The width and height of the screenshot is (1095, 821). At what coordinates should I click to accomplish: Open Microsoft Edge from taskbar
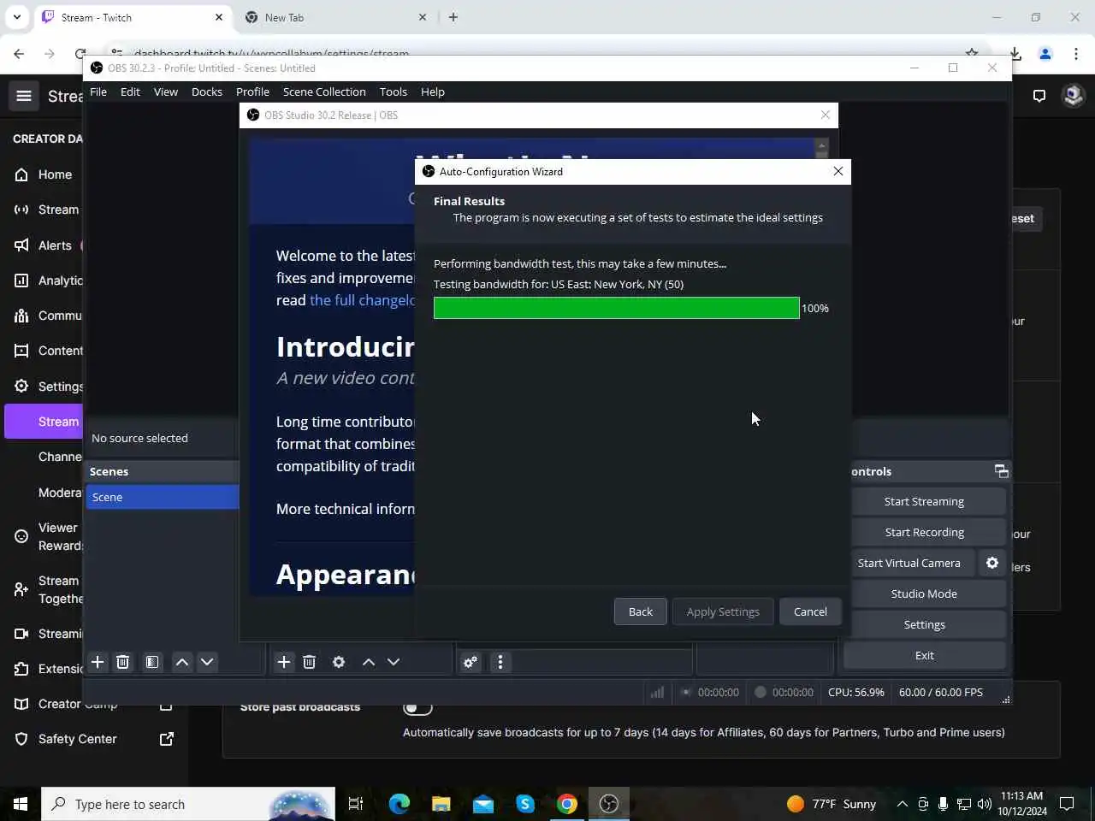point(399,804)
